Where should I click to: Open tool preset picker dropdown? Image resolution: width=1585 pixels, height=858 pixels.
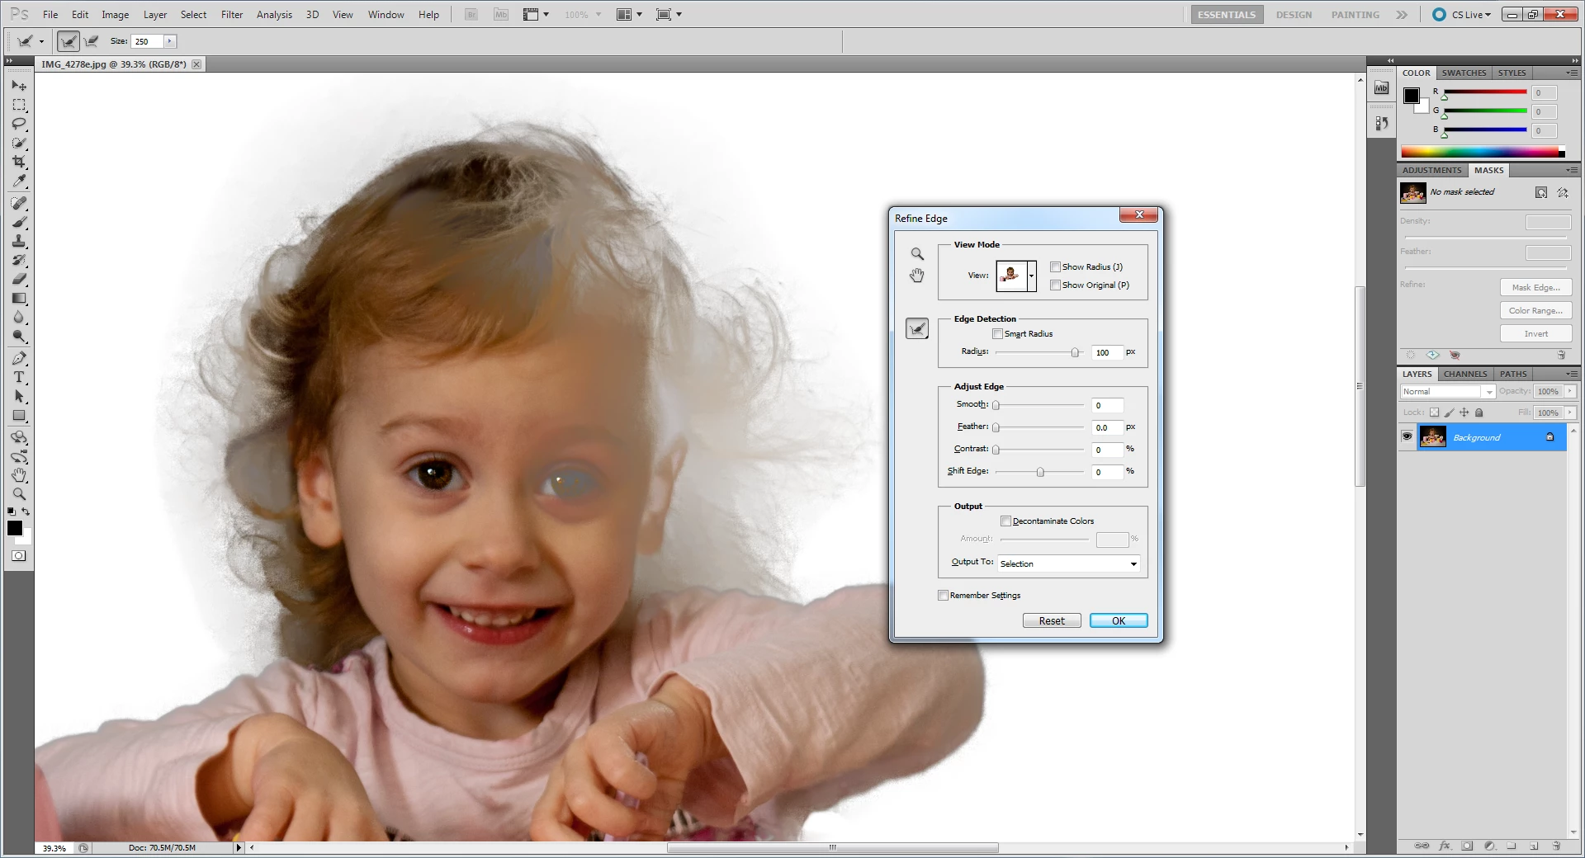click(x=40, y=41)
